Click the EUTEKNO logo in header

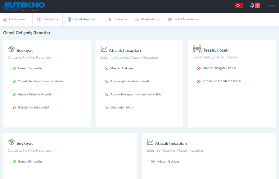point(23,7)
